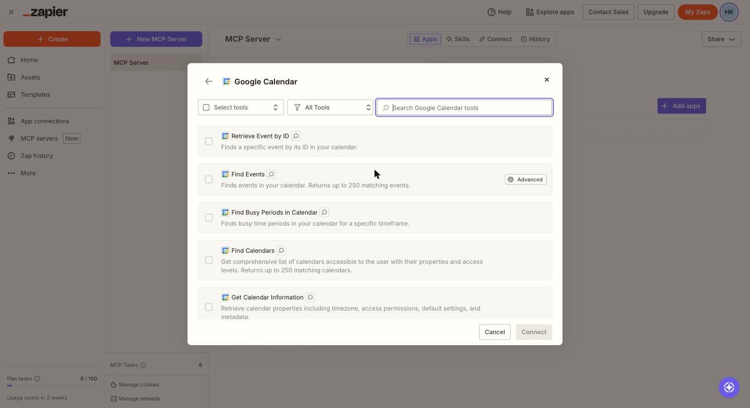Click the Cancel button
Viewport: 750px width, 408px height.
[495, 332]
